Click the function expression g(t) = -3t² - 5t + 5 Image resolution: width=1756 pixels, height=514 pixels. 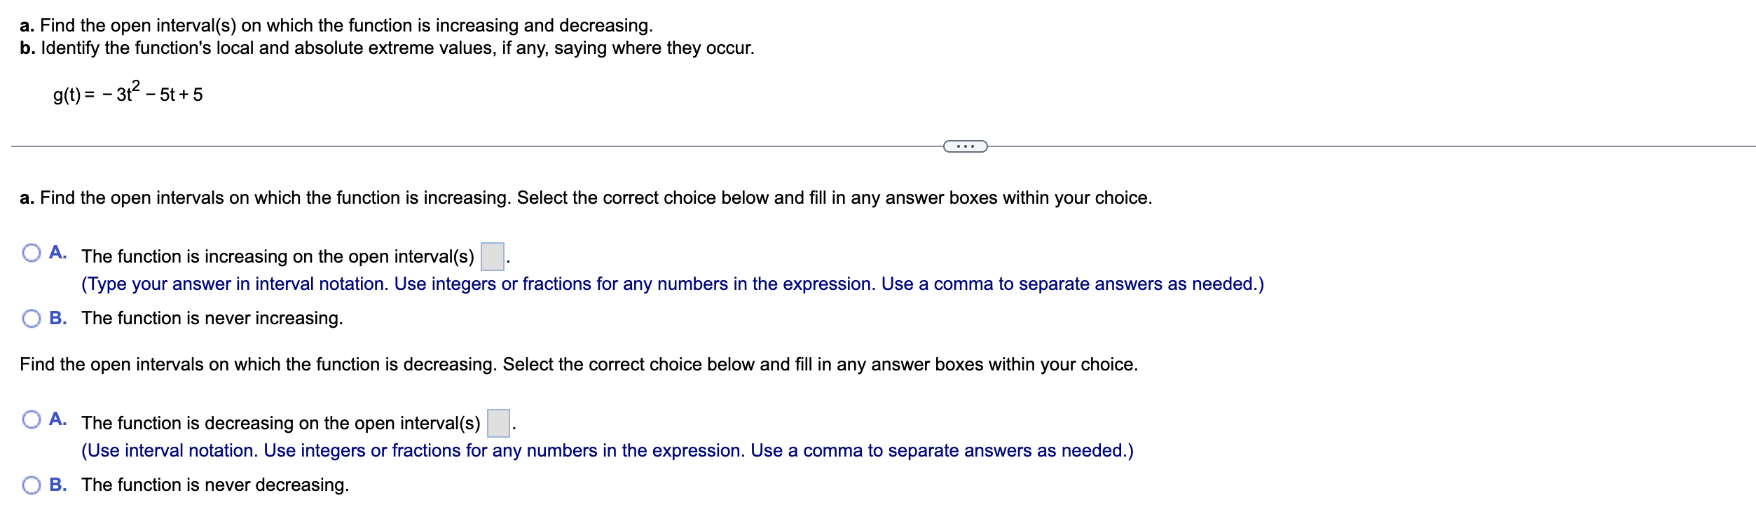[x=126, y=93]
